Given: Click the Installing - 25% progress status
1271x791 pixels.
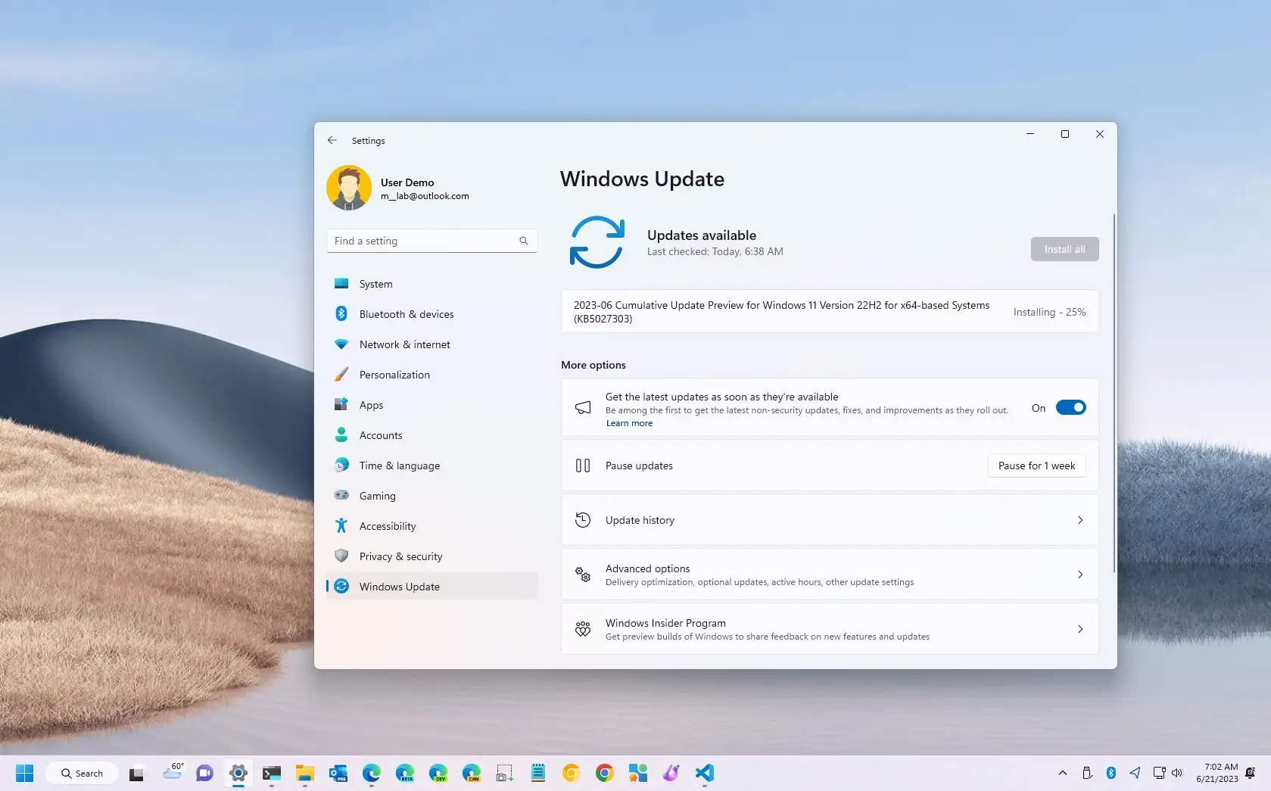Looking at the screenshot, I should pos(1049,312).
